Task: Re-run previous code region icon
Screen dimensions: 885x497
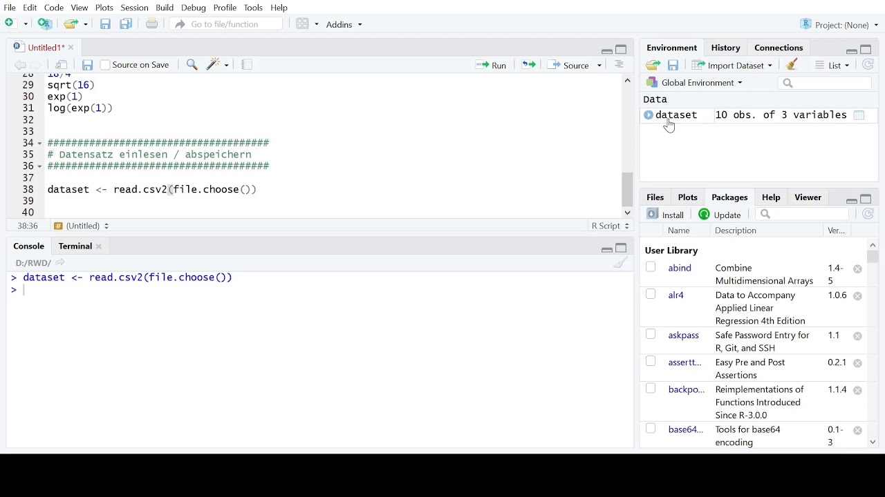Action: (529, 65)
